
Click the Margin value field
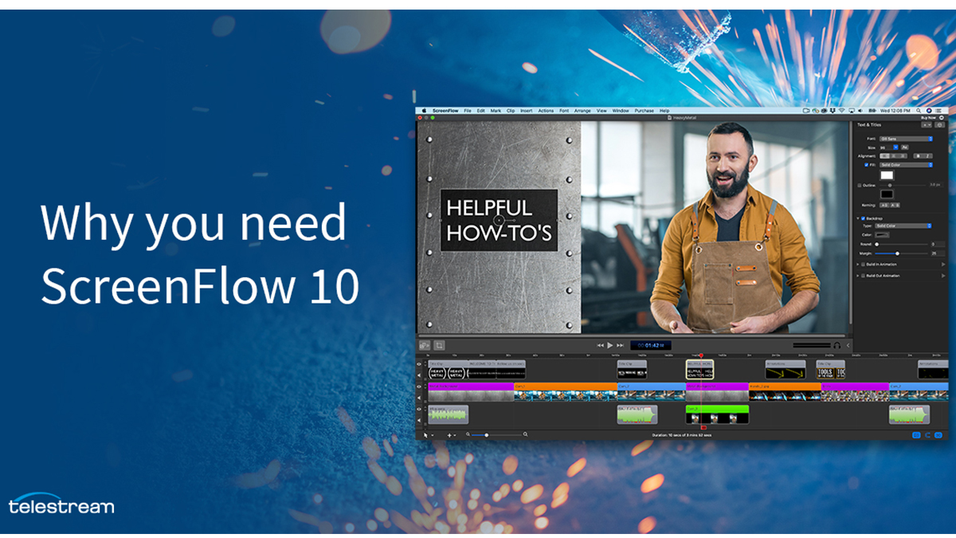[x=938, y=253]
